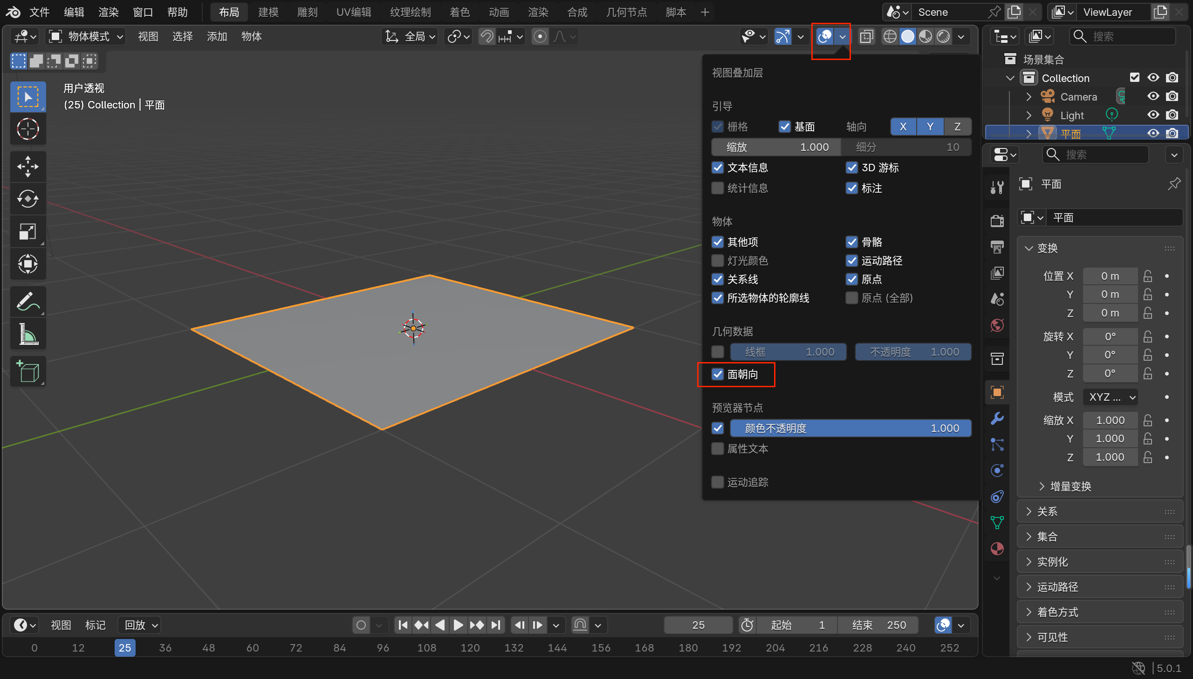
Task: Click the 位置 X location field
Action: pyautogui.click(x=1110, y=276)
